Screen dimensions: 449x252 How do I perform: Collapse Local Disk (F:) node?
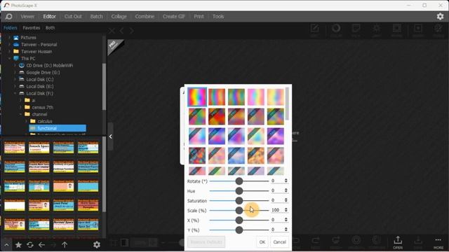tap(15, 93)
